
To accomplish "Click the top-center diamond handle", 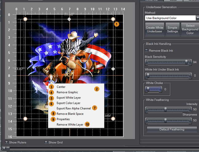I will coord(69,19).
